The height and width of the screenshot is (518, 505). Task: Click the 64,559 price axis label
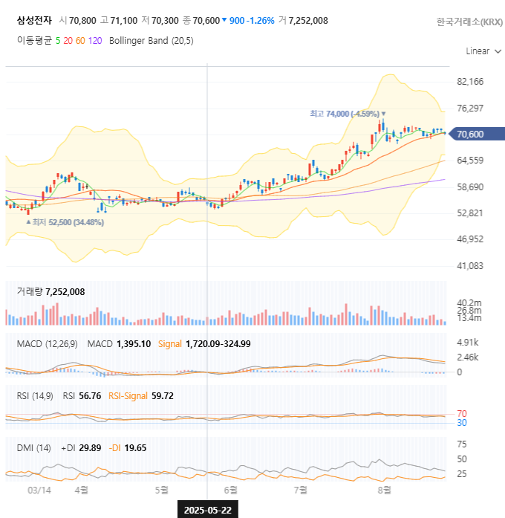coord(470,161)
